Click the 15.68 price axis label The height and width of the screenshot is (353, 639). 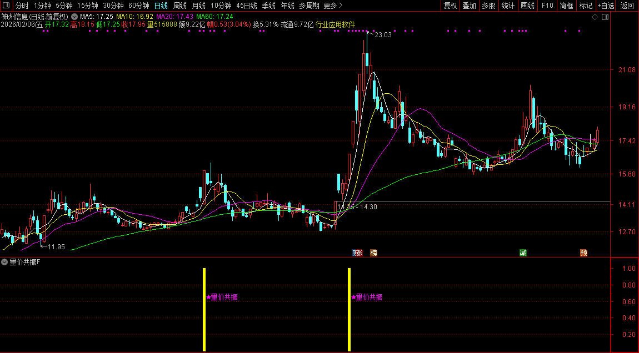627,174
